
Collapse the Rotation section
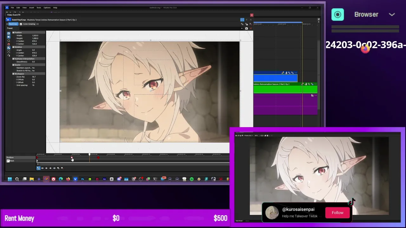pos(13,47)
